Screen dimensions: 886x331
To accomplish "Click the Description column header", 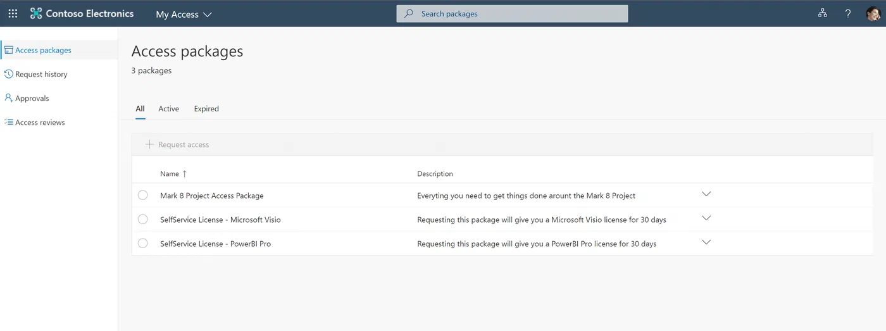I will click(435, 173).
